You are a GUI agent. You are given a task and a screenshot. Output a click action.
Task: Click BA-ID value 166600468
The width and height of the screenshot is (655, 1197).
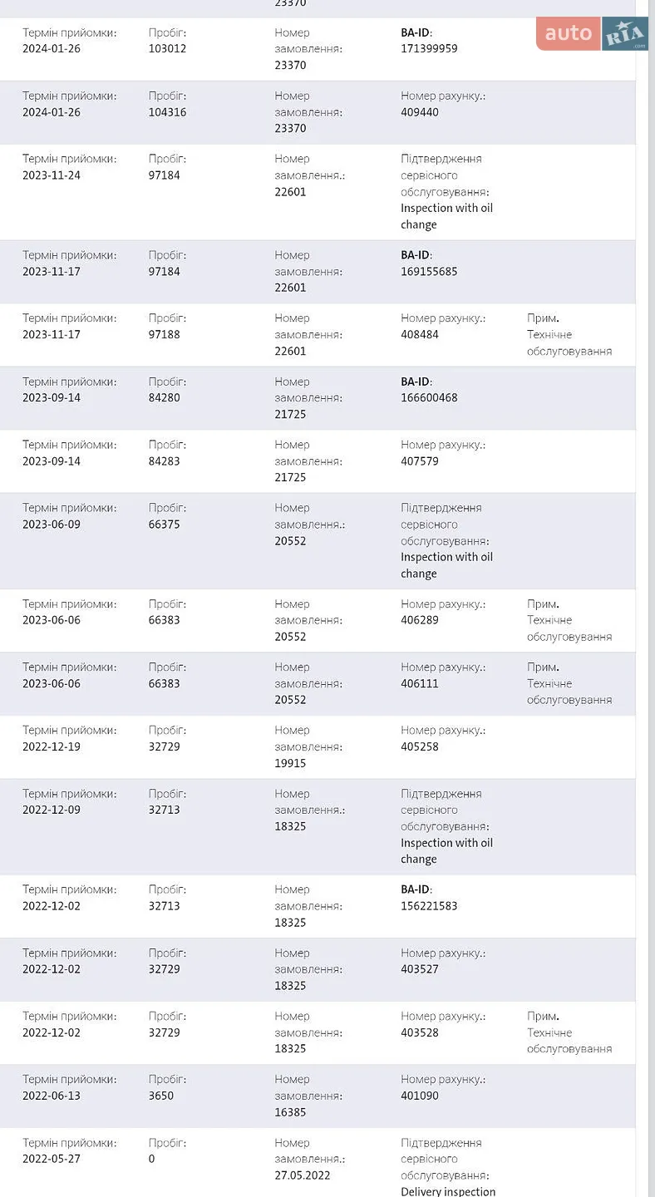(x=429, y=398)
